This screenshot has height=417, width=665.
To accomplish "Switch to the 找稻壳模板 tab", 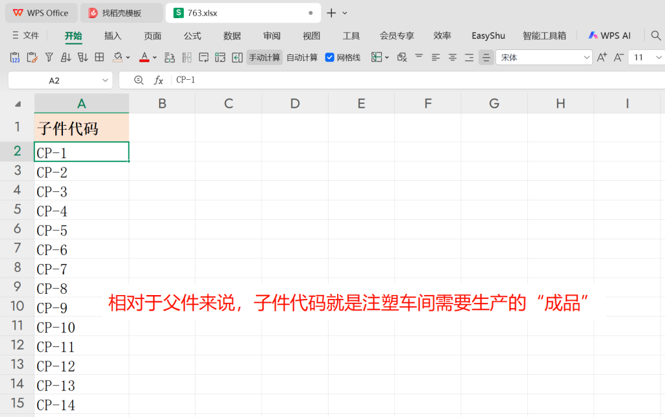I will pos(121,13).
